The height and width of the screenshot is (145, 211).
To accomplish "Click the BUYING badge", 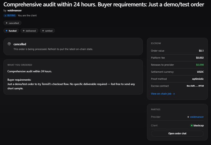I will click(x=10, y=15).
